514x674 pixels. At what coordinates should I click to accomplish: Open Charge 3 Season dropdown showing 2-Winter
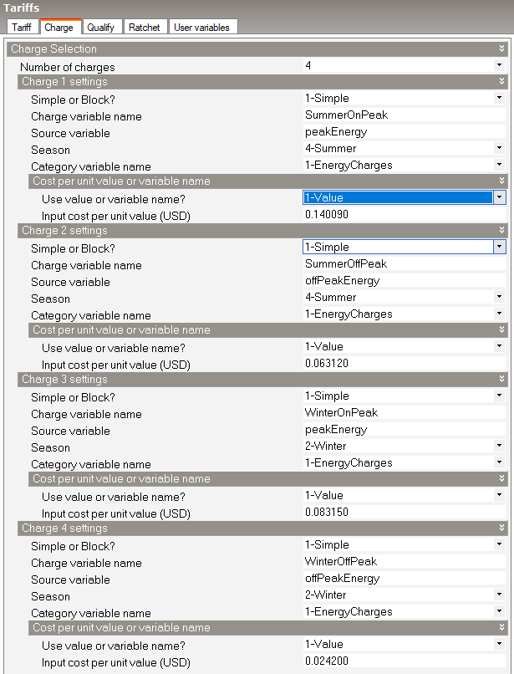500,447
